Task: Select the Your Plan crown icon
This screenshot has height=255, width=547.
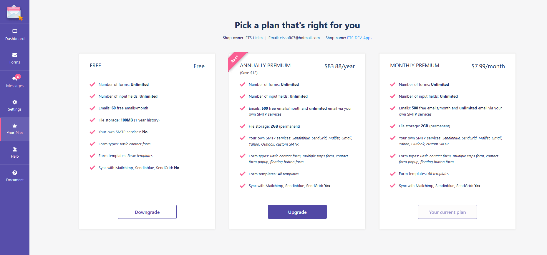Action: pyautogui.click(x=15, y=126)
